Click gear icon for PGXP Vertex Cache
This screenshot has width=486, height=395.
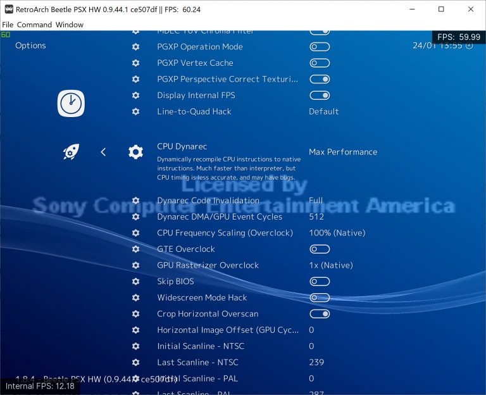[136, 63]
